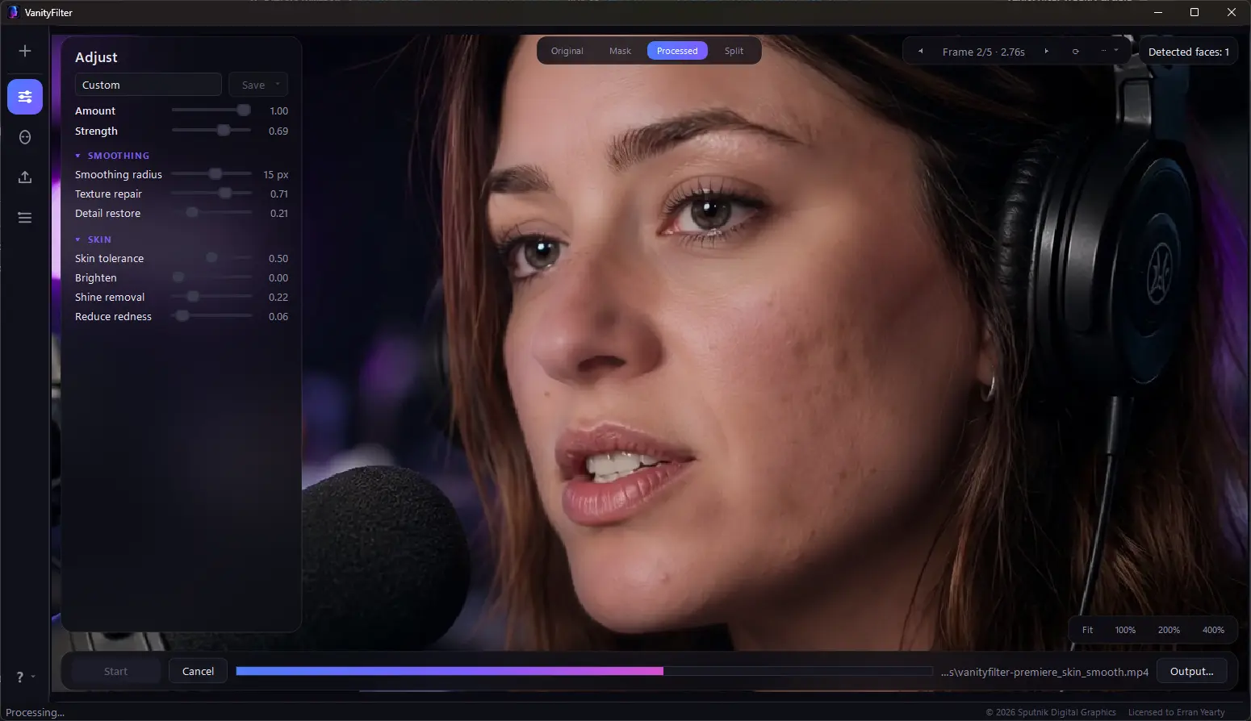This screenshot has width=1251, height=721.
Task: Click the plus icon to add media
Action: (x=25, y=51)
